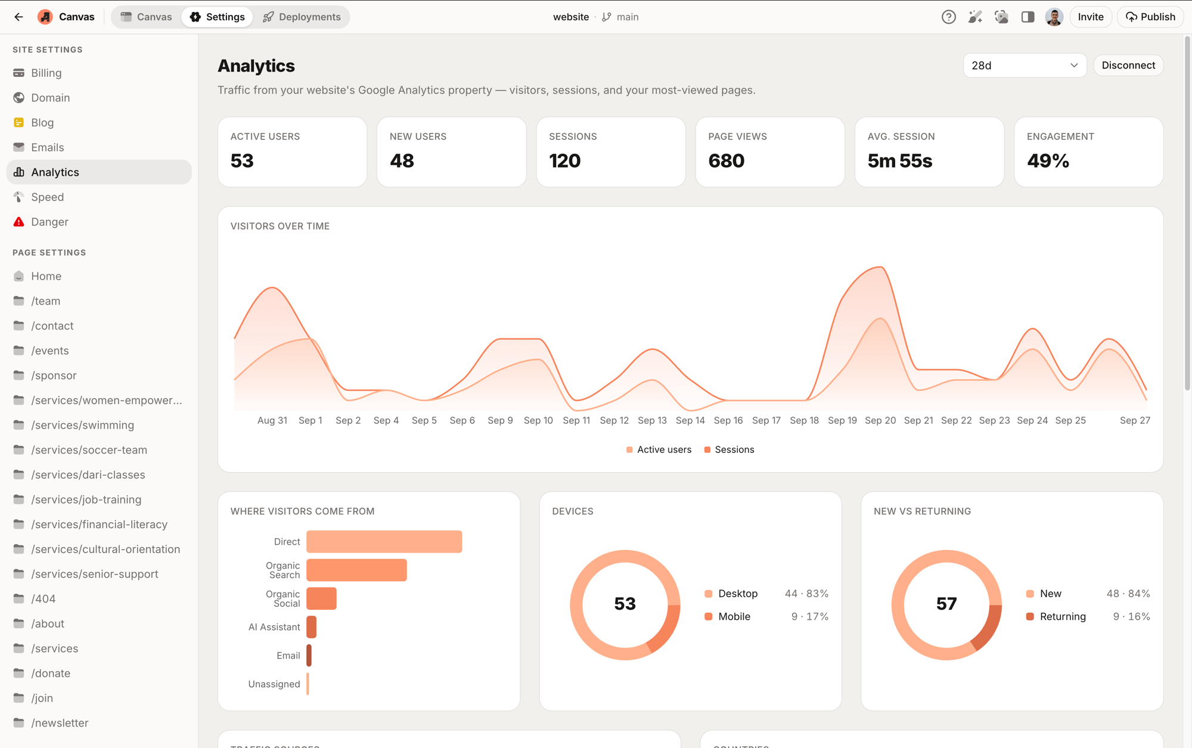1192x748 pixels.
Task: Click the Speed gauge icon
Action: coord(19,197)
